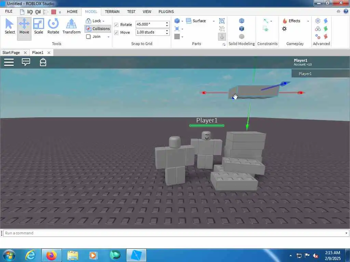Switch to the TERRAIN ribbon tab
This screenshot has width=350, height=262.
pos(112,12)
